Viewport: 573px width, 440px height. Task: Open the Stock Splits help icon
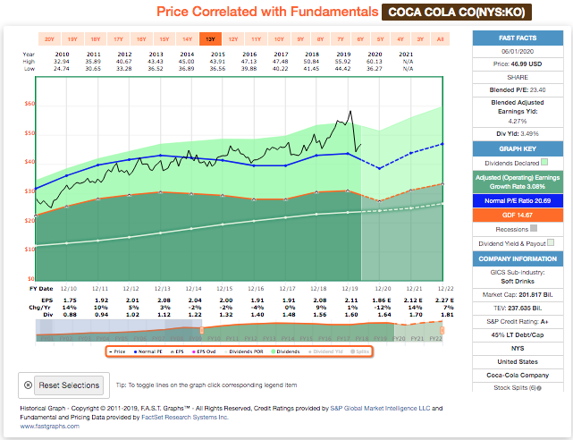point(539,388)
